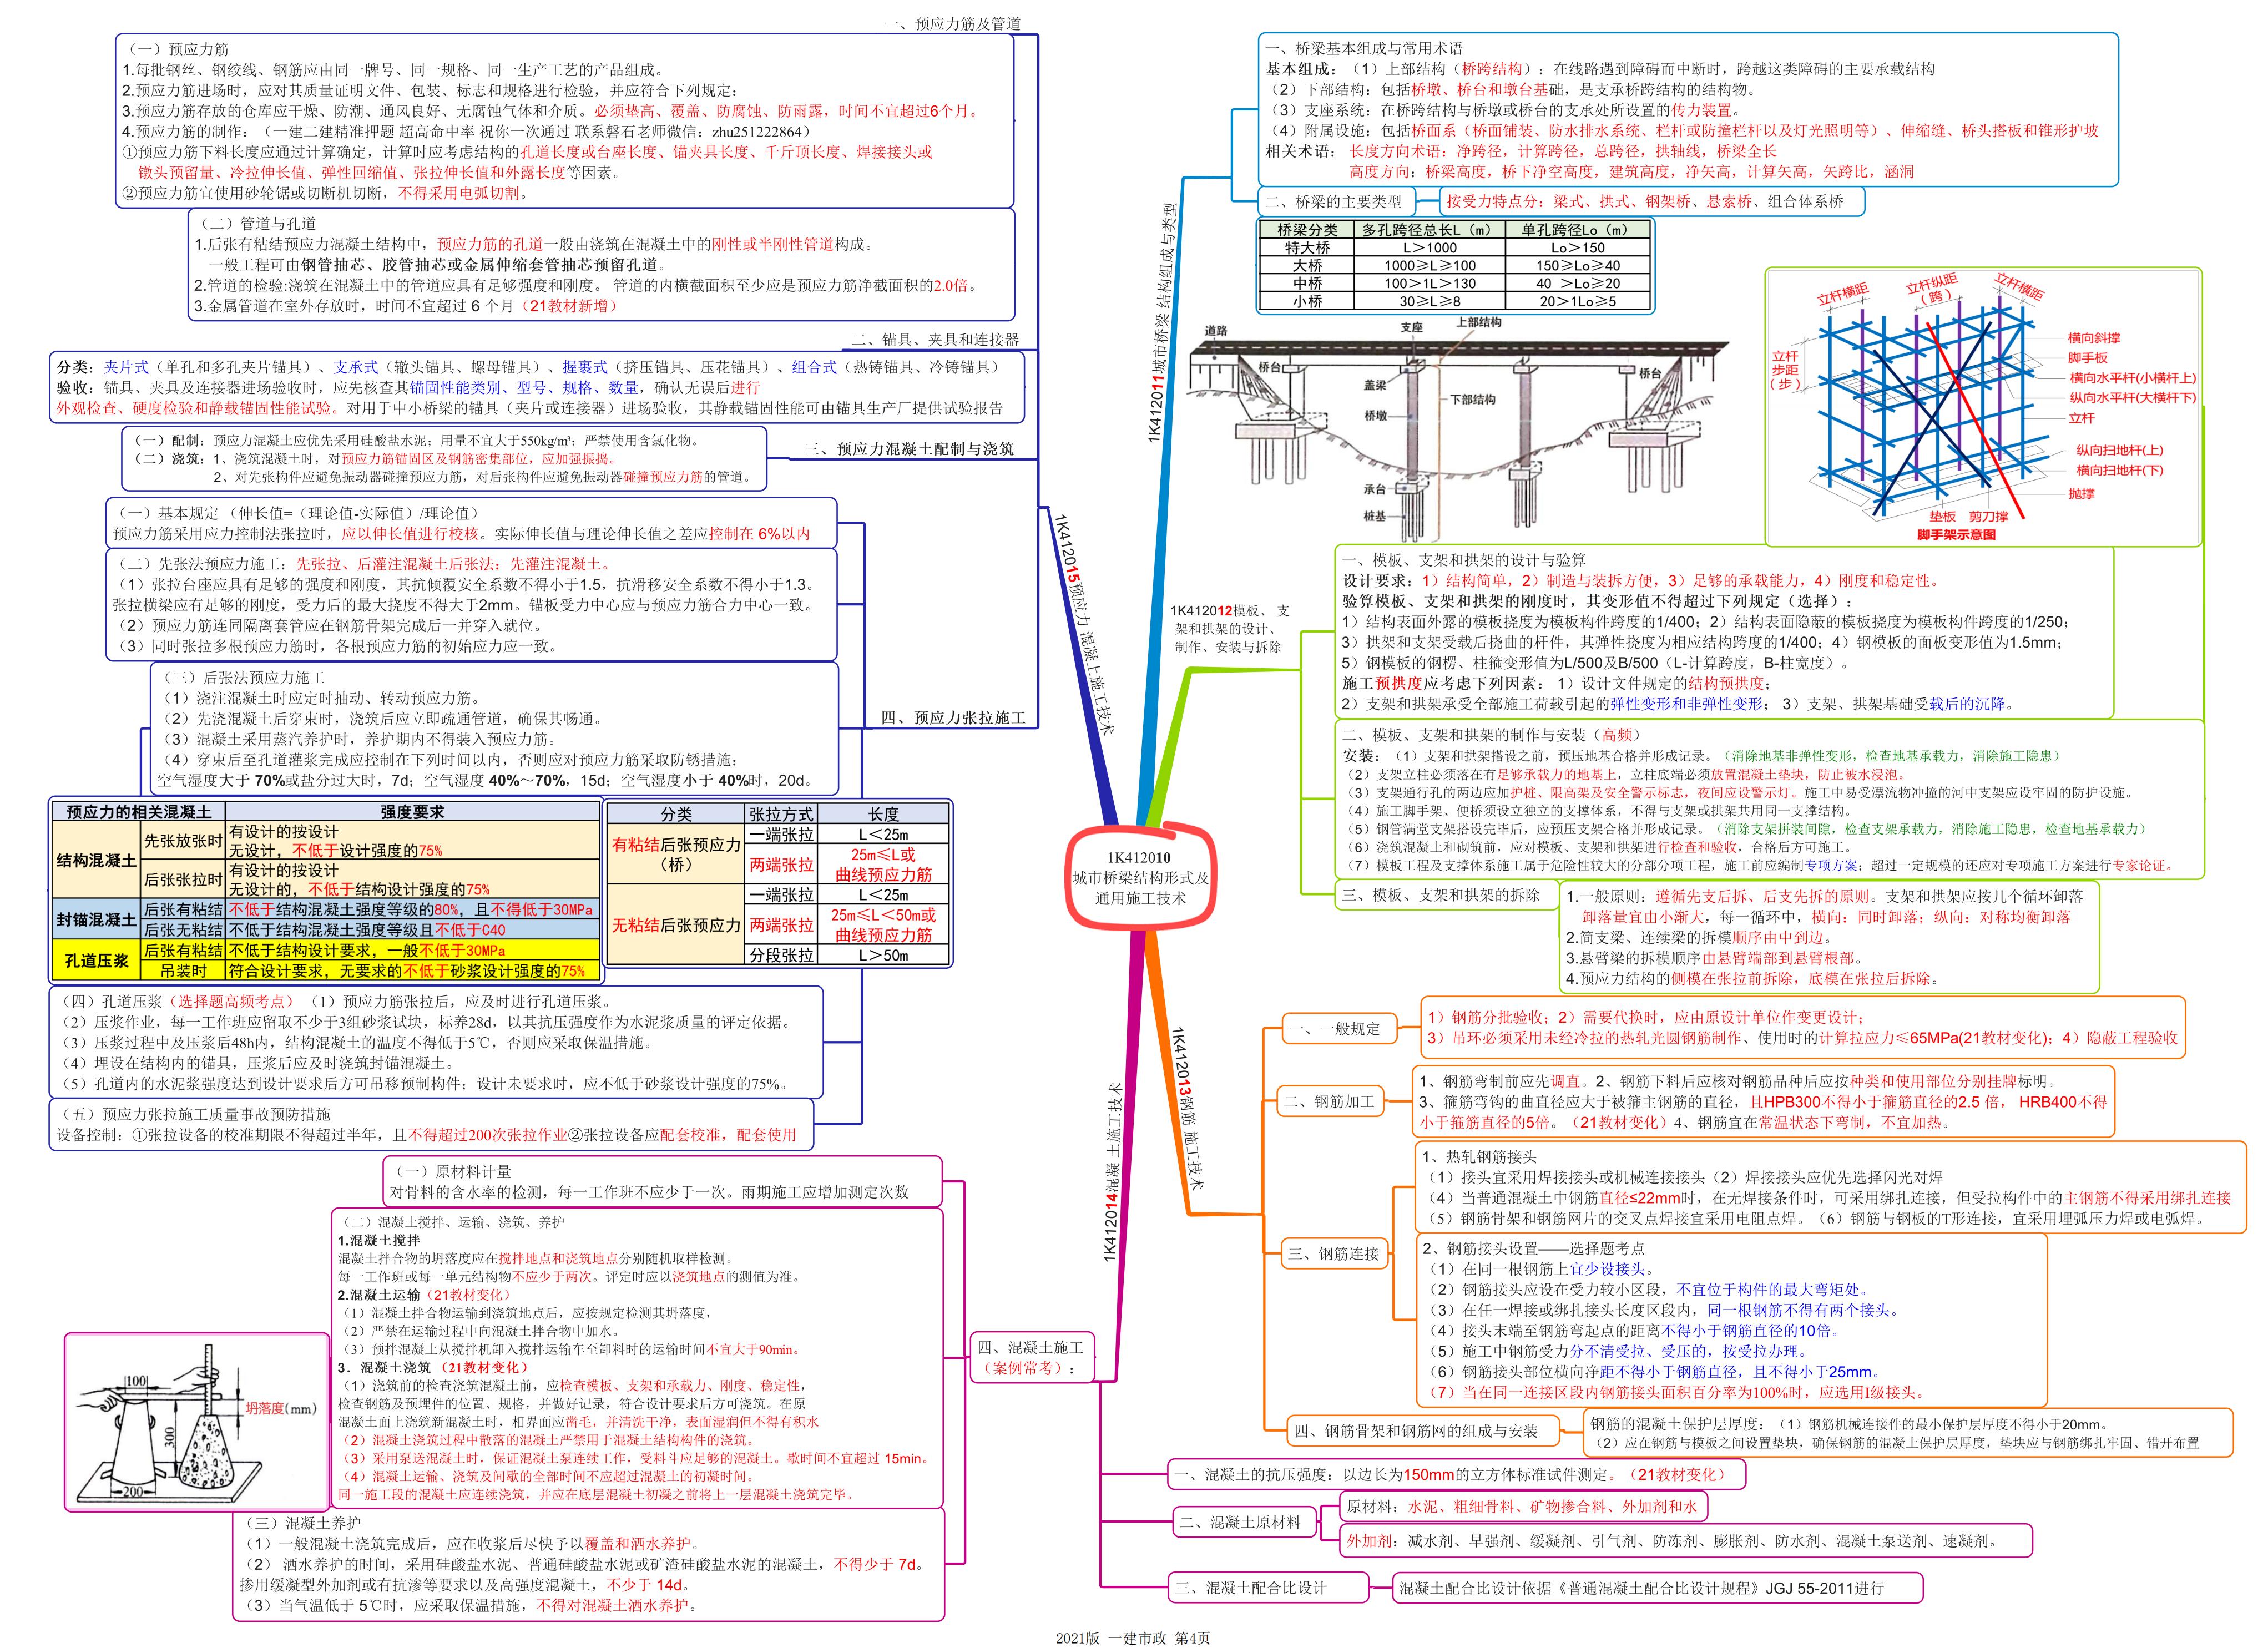2268x1648 pixels.
Task: Select the 封锚混凝土 table cell
Action: (x=97, y=919)
